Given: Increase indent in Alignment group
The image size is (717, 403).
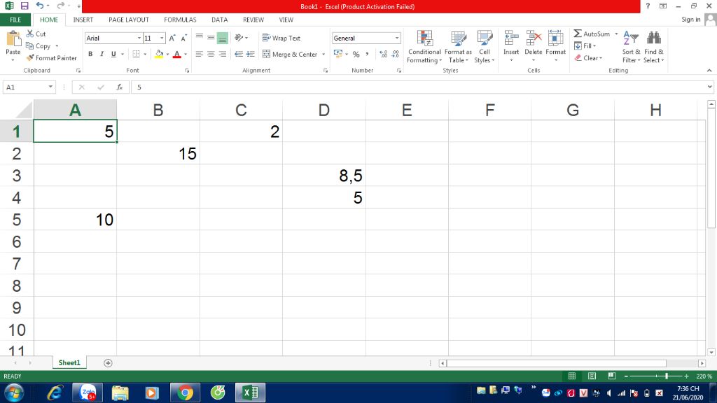Looking at the screenshot, I should 250,54.
